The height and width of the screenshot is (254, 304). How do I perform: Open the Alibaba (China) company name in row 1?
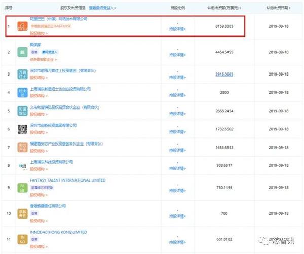(59, 19)
